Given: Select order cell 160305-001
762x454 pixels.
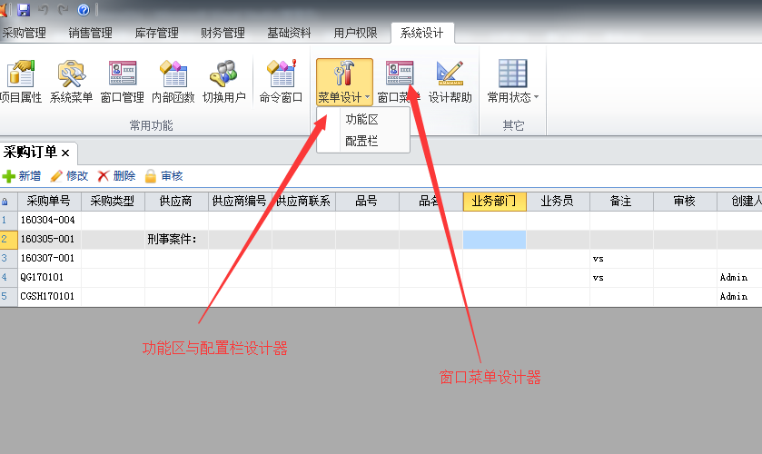Looking at the screenshot, I should [49, 239].
